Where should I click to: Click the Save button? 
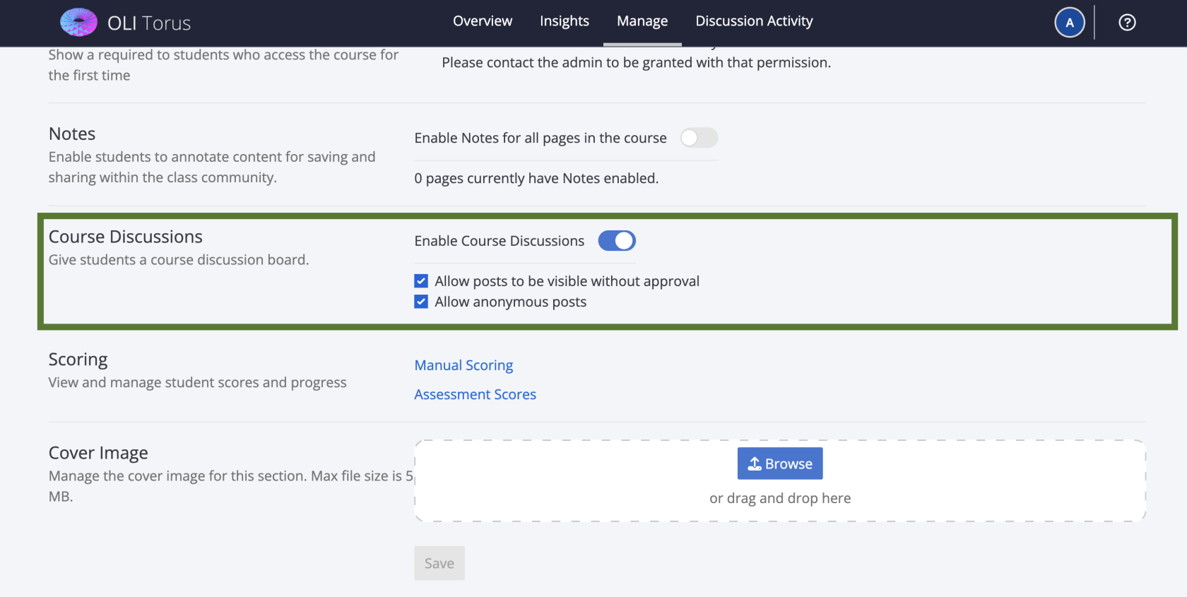[439, 563]
